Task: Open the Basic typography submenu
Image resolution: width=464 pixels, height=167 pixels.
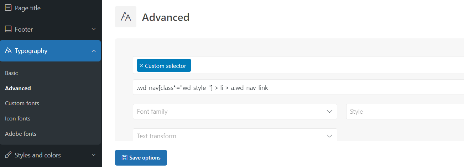Action: point(11,73)
